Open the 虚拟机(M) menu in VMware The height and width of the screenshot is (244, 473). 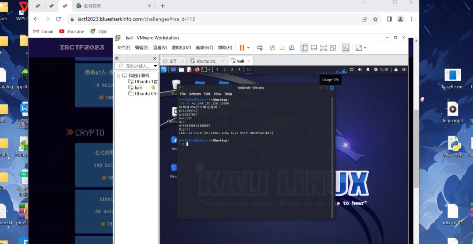point(181,48)
